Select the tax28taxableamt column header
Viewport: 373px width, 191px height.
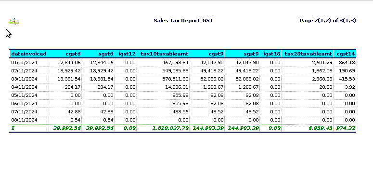[308, 54]
